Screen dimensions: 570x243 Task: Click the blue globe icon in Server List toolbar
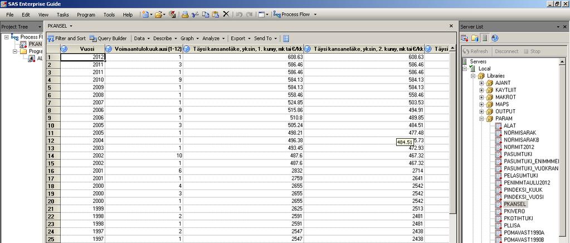[494, 38]
